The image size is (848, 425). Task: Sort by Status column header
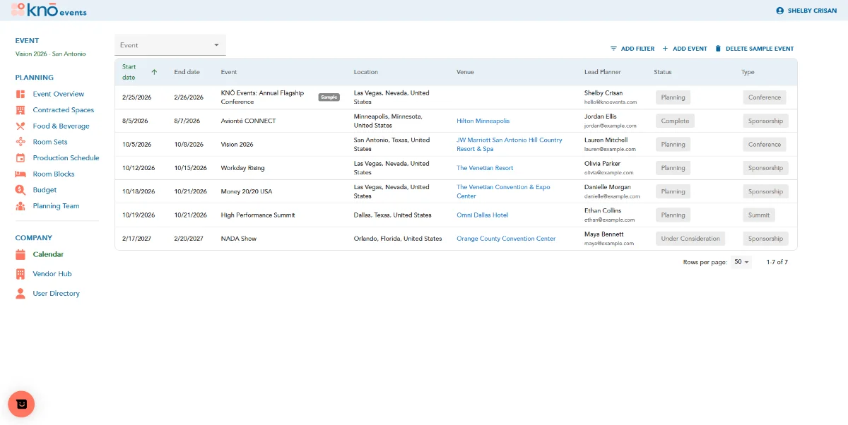[x=663, y=72]
